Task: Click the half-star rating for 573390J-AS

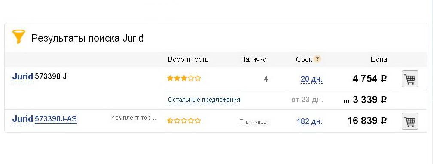Action: coord(184,121)
